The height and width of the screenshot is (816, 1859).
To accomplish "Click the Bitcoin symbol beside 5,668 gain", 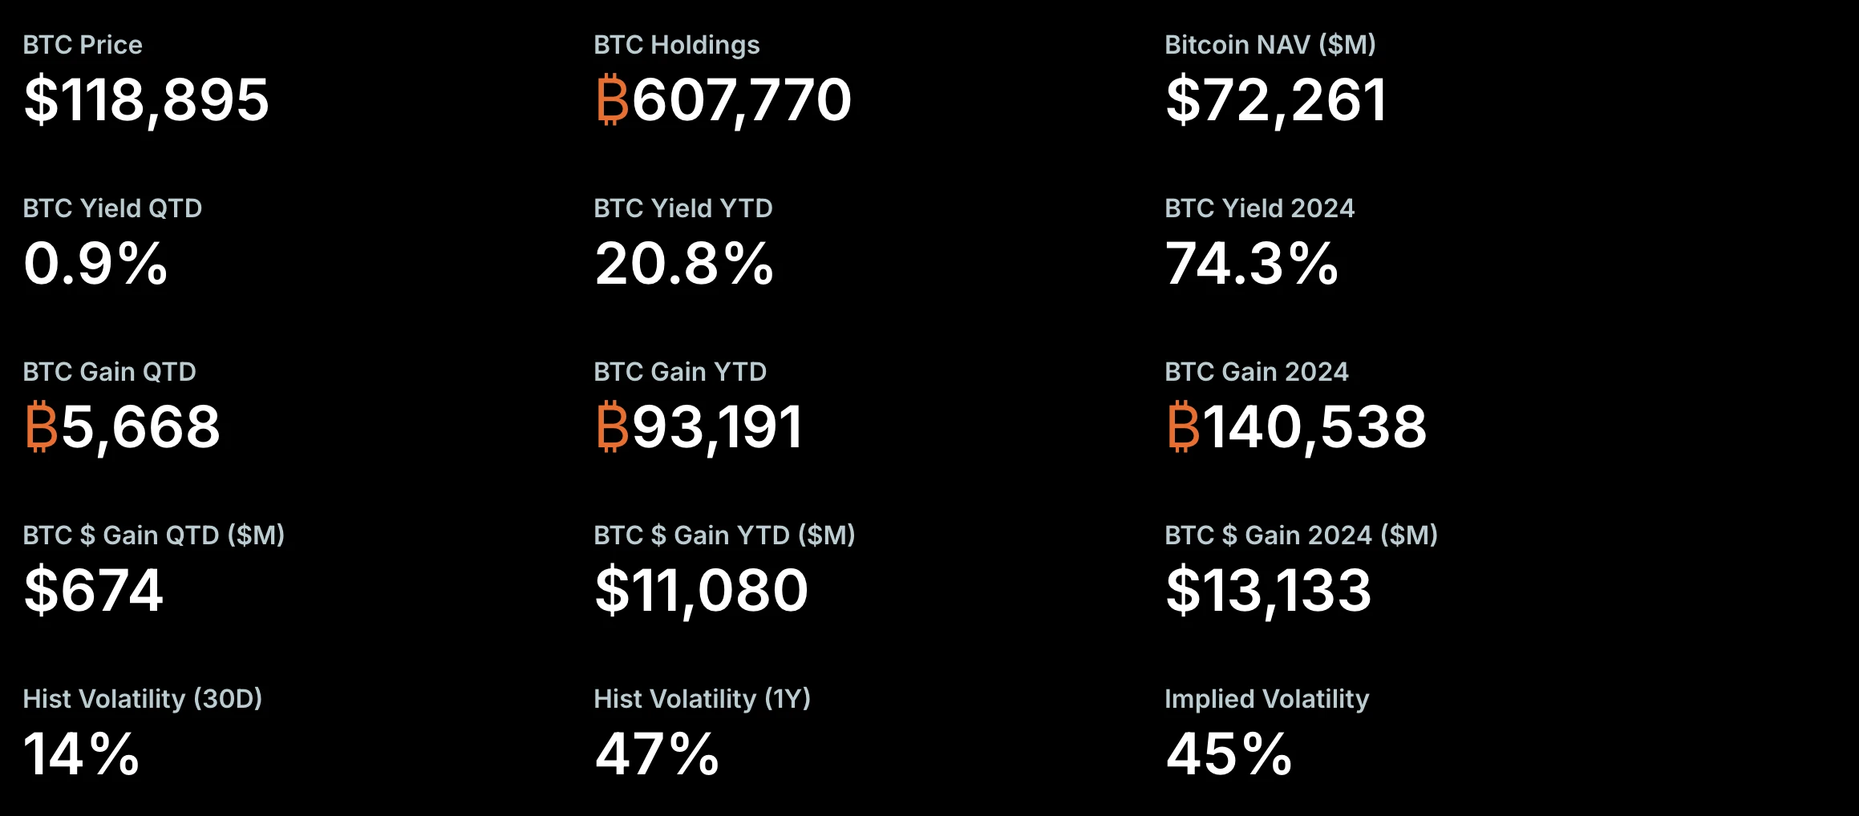I will (41, 427).
